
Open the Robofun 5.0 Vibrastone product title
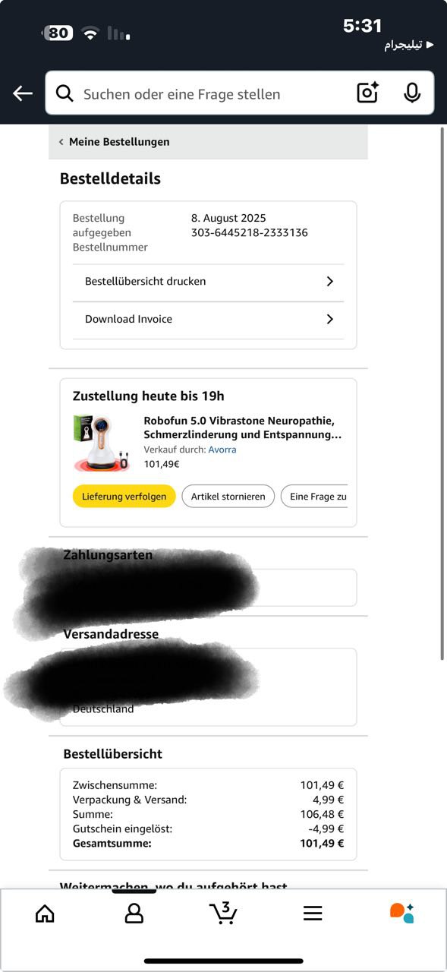[x=242, y=428]
